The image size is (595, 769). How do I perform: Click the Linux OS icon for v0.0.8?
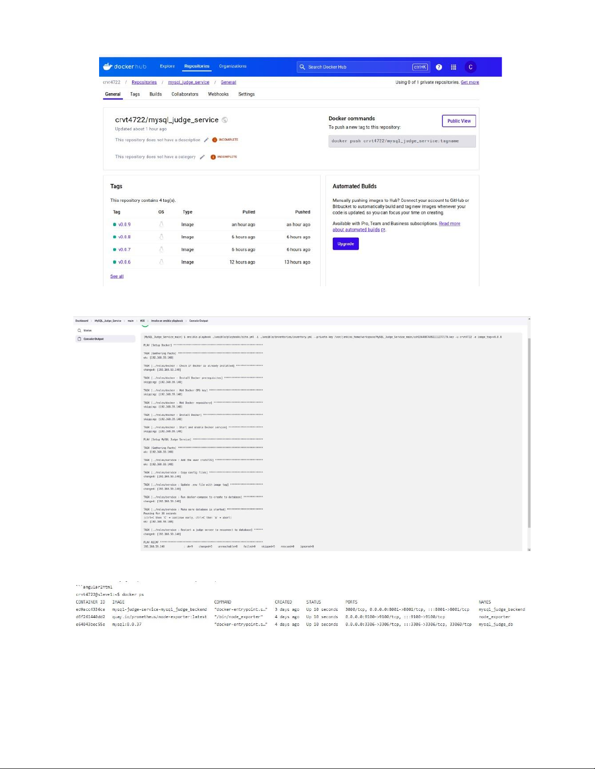[161, 237]
